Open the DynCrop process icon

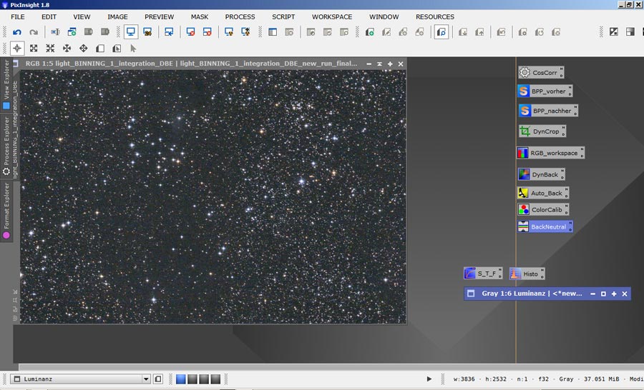[x=542, y=131]
